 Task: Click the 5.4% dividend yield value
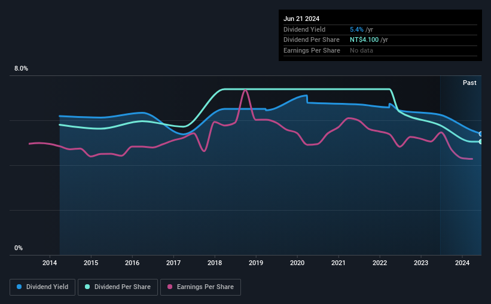(x=356, y=29)
